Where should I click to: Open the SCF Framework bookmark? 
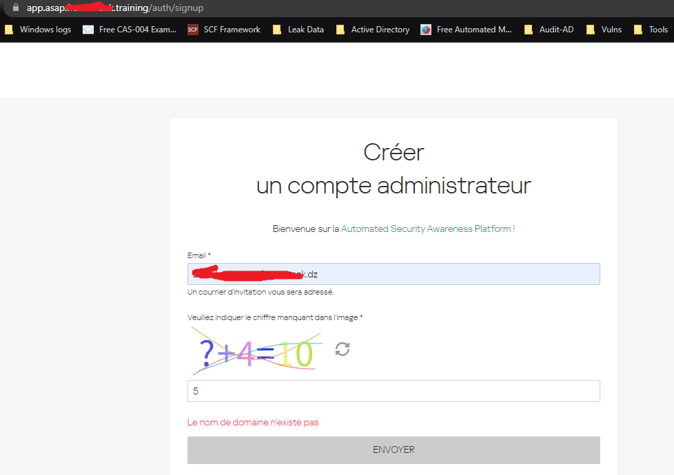point(224,30)
